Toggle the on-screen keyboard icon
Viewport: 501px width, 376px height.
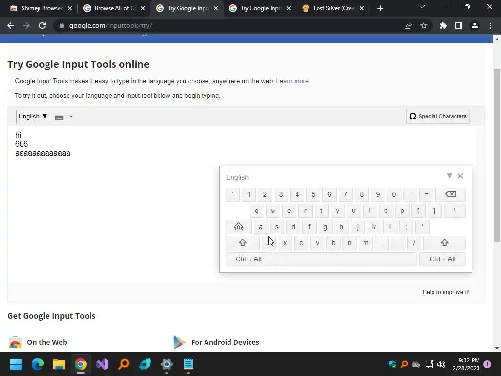(x=59, y=117)
